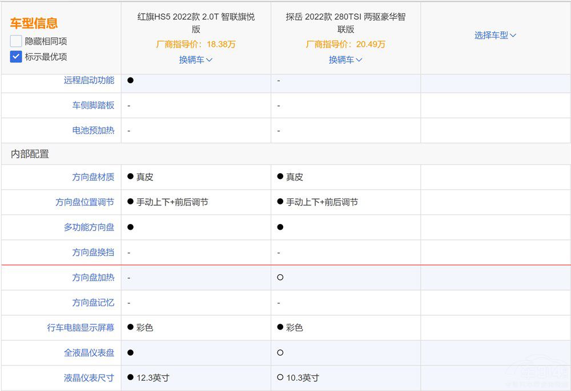Click the hollow circle for 探岳 方向盘加热
The width and height of the screenshot is (571, 391).
pyautogui.click(x=280, y=278)
